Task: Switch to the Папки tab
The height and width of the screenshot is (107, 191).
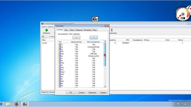Action: tap(72, 30)
